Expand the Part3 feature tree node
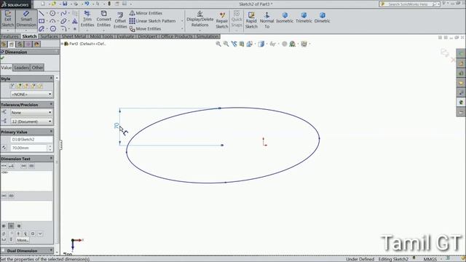The width and height of the screenshot is (466, 262). coord(63,44)
